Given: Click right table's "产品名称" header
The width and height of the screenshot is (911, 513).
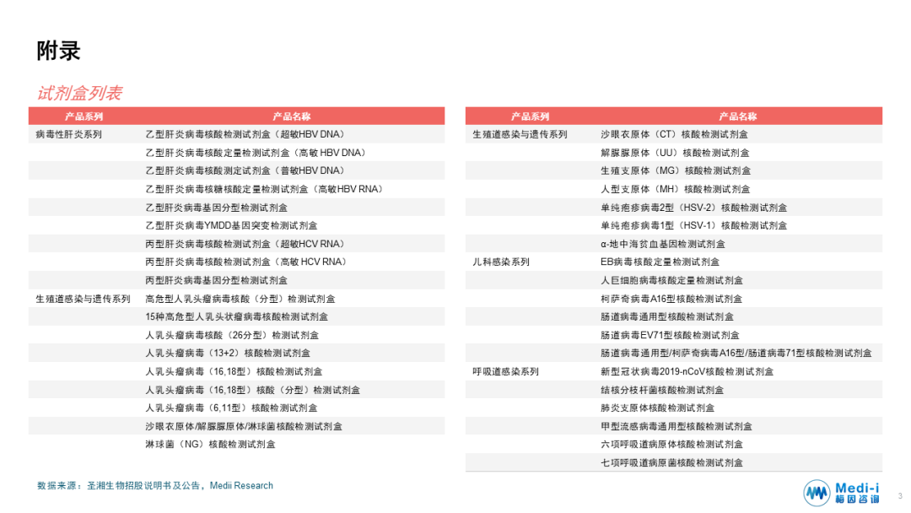Looking at the screenshot, I should pos(737,116).
